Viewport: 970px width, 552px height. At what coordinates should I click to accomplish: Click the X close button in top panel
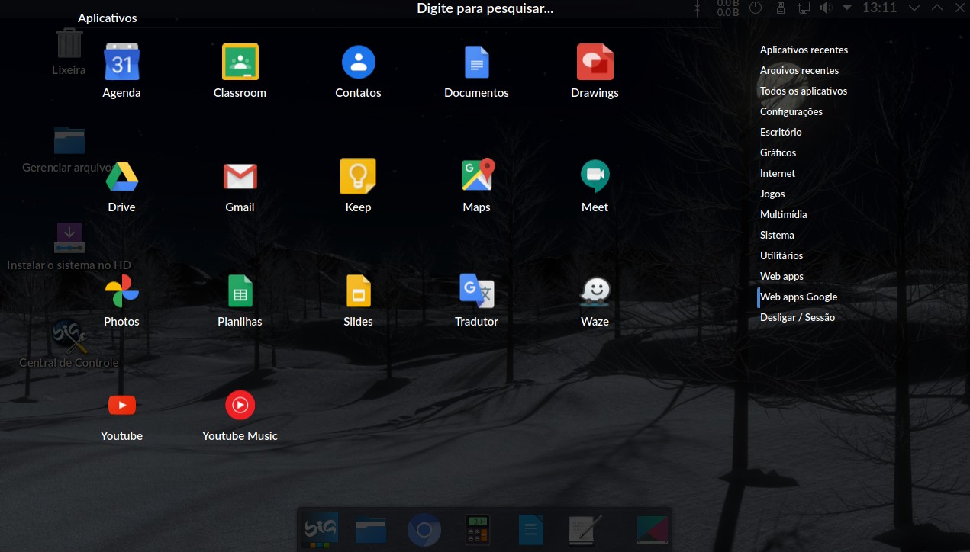[959, 8]
